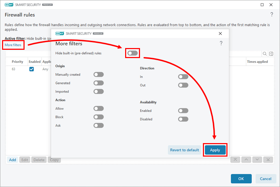Open help for Firewall rules window
Image resolution: width=280 pixels, height=187 pixels.
pyautogui.click(x=272, y=15)
